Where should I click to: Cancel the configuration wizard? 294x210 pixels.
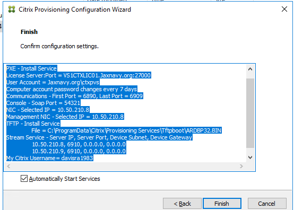point(267,204)
